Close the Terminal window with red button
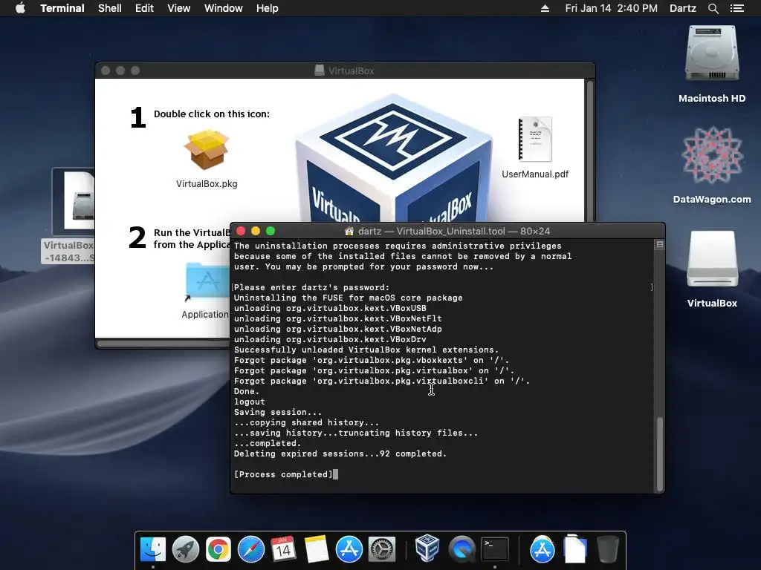Screen dimensions: 761x570 [x=241, y=232]
